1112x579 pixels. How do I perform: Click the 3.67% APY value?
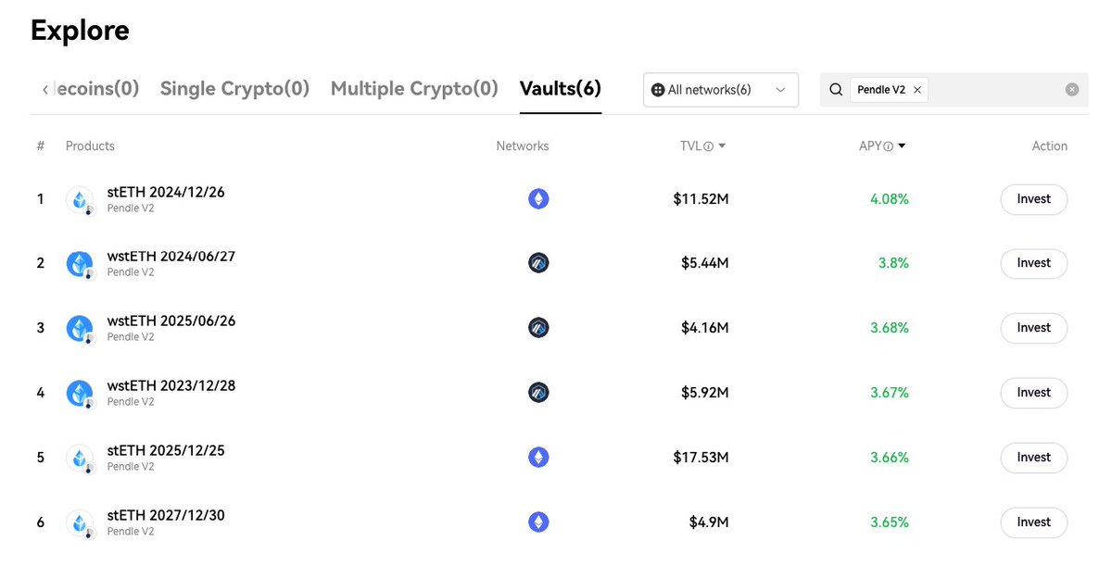(x=890, y=393)
